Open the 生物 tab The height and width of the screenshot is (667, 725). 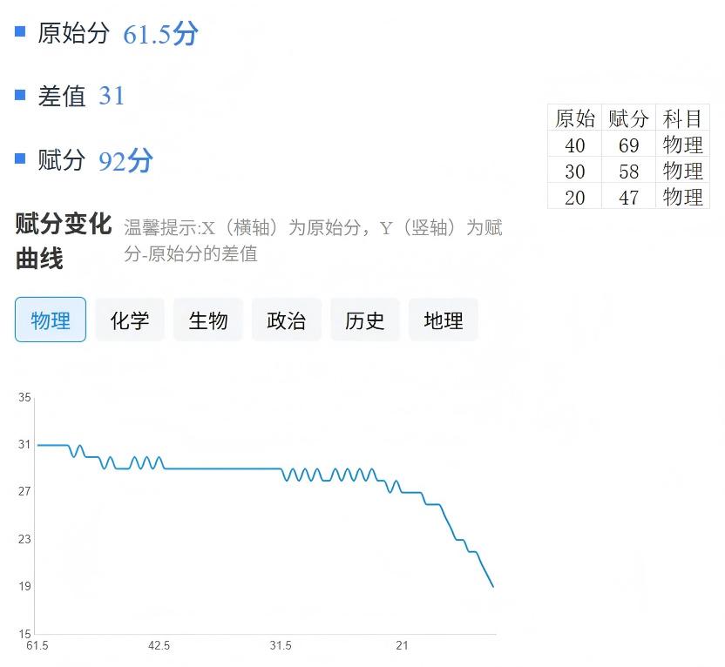point(208,320)
